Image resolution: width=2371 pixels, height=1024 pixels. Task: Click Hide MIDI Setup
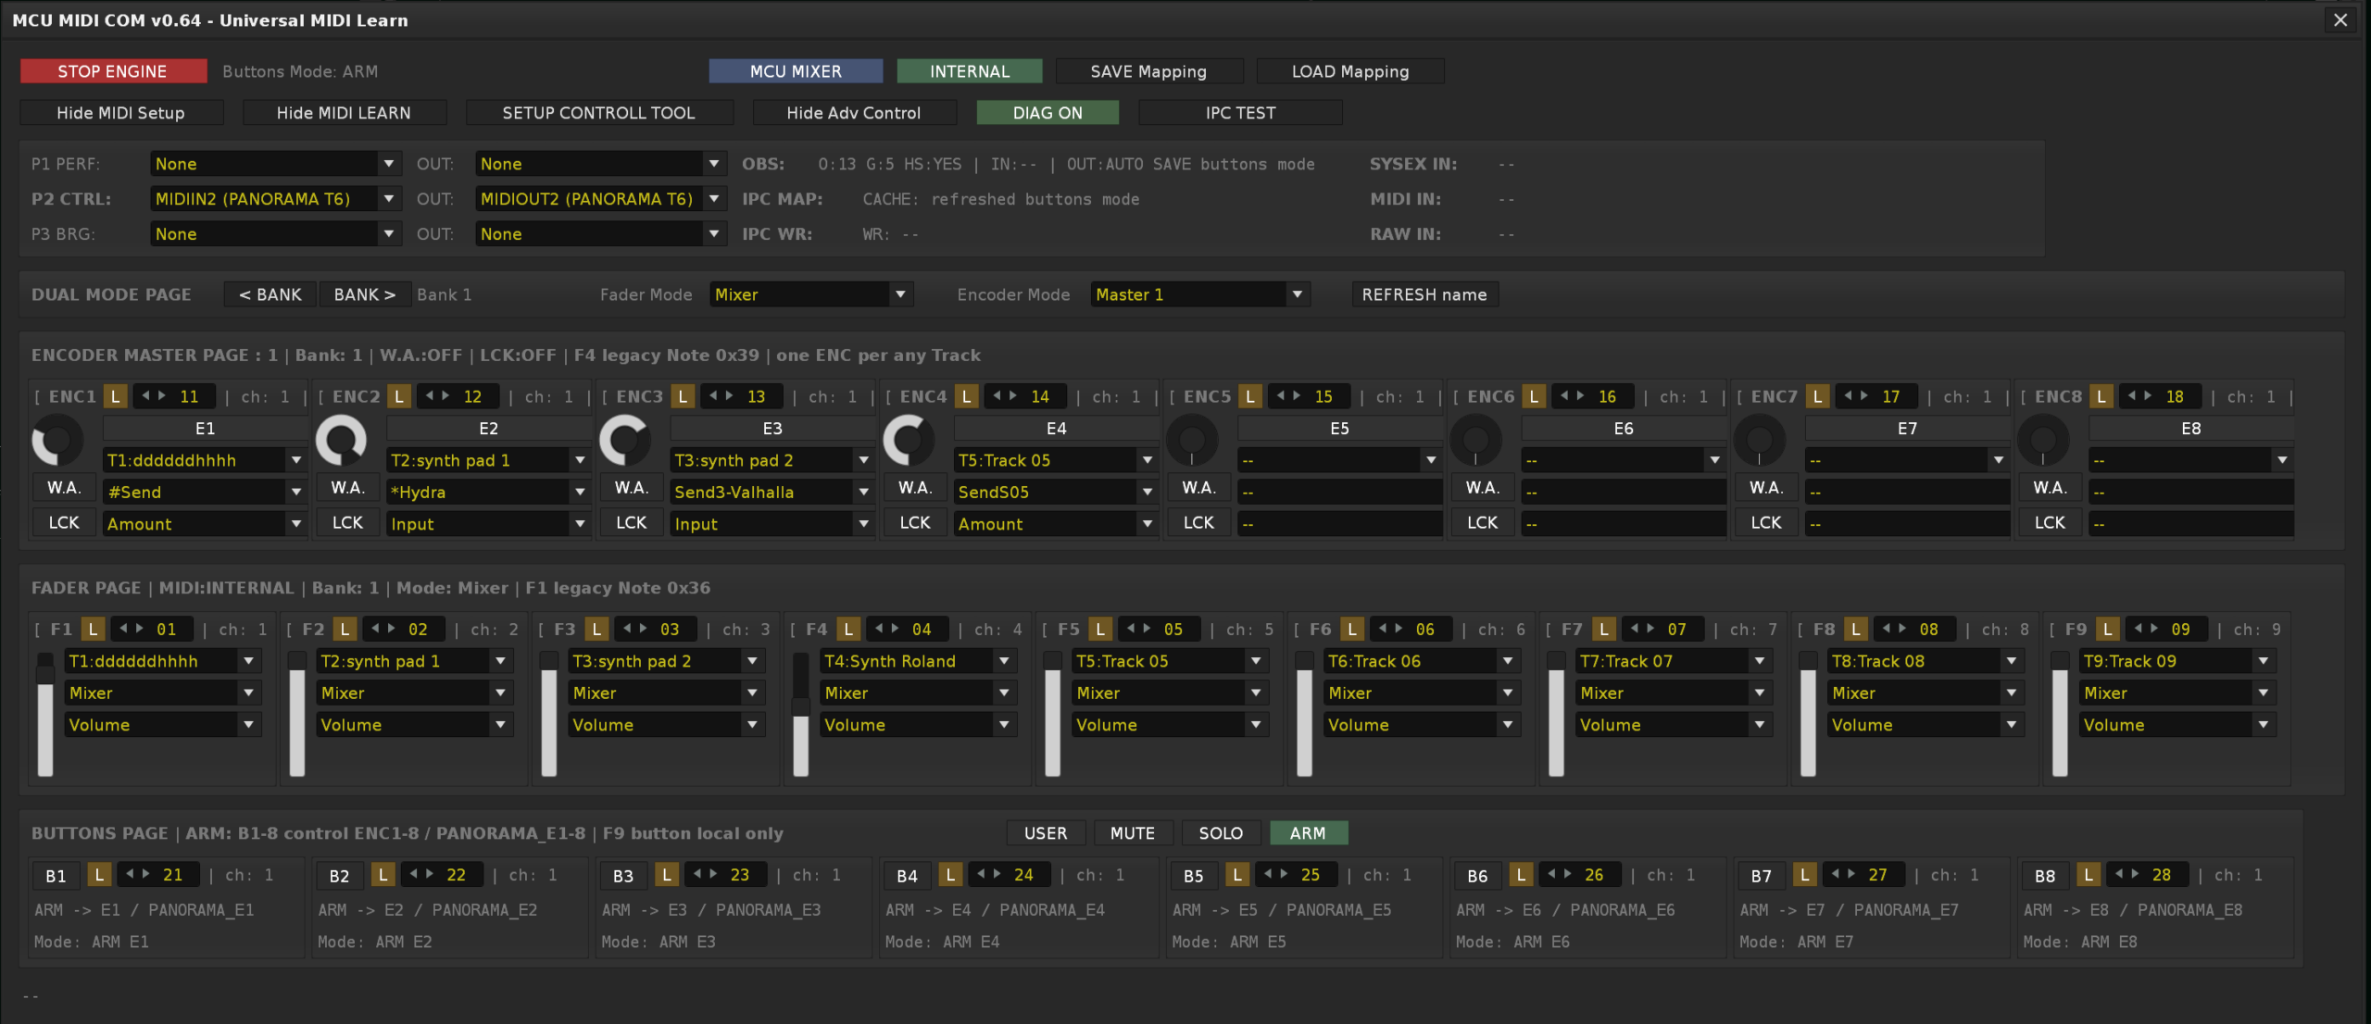point(121,112)
